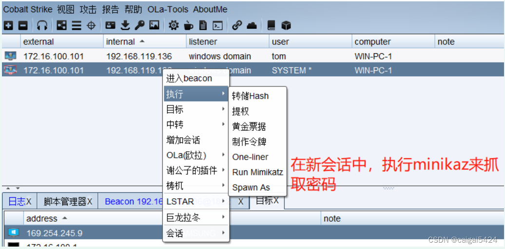Image resolution: width=505 pixels, height=249 pixels.
Task: Click the Office macro document icon
Action: click(203, 25)
